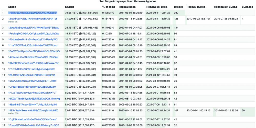Click percentage value 0.42501%
Screen dimensions: 256x128
pos(108,13)
